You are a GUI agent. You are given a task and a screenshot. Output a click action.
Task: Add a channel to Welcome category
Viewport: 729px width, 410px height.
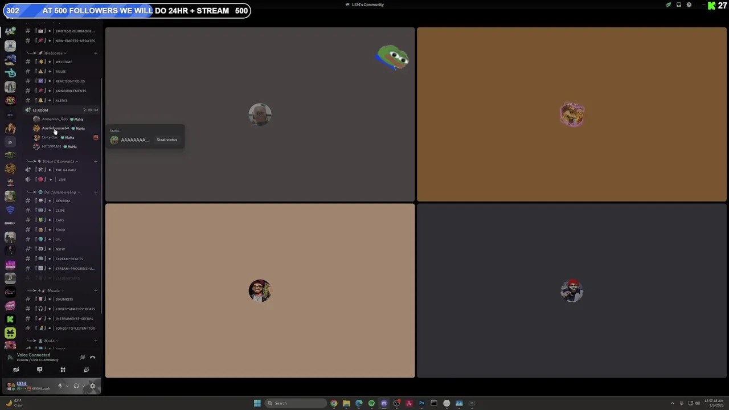[96, 53]
